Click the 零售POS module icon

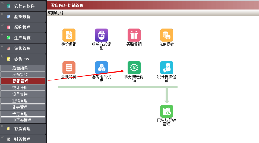(x=9, y=59)
